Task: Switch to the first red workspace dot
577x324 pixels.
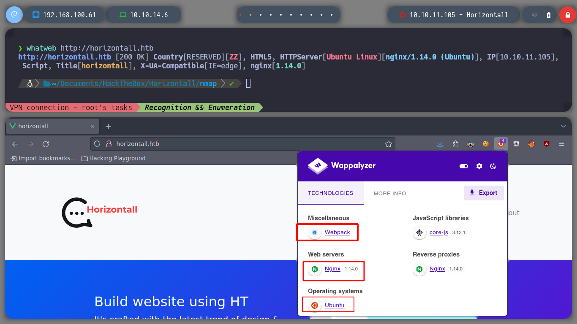Action: (240, 15)
